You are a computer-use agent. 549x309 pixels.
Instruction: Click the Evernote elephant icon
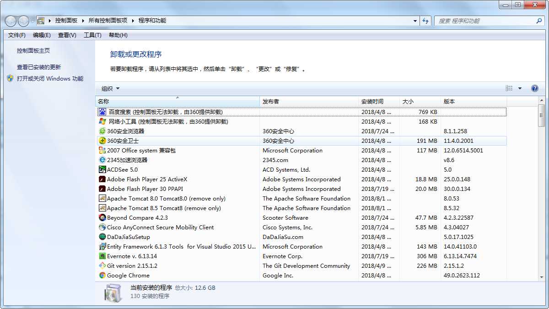(x=102, y=256)
